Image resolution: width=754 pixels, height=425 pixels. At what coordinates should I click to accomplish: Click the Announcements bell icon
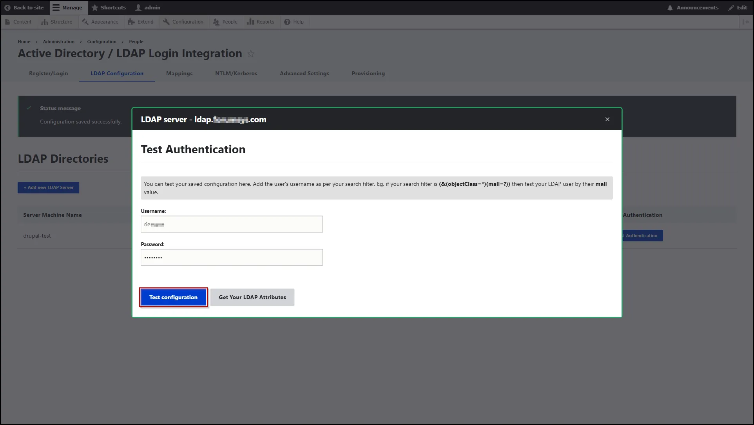point(670,7)
